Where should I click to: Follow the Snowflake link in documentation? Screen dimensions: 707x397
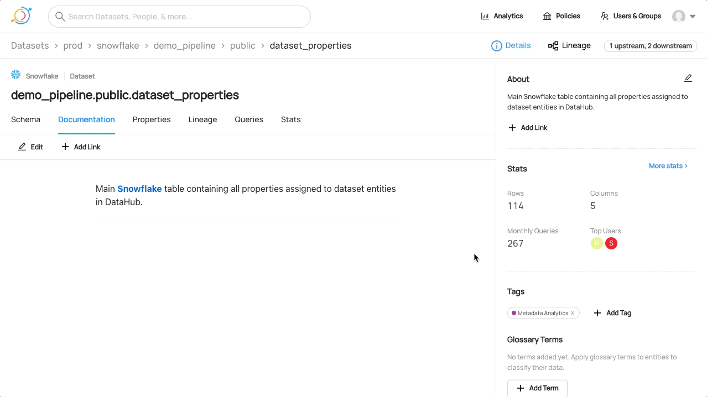pos(139,189)
